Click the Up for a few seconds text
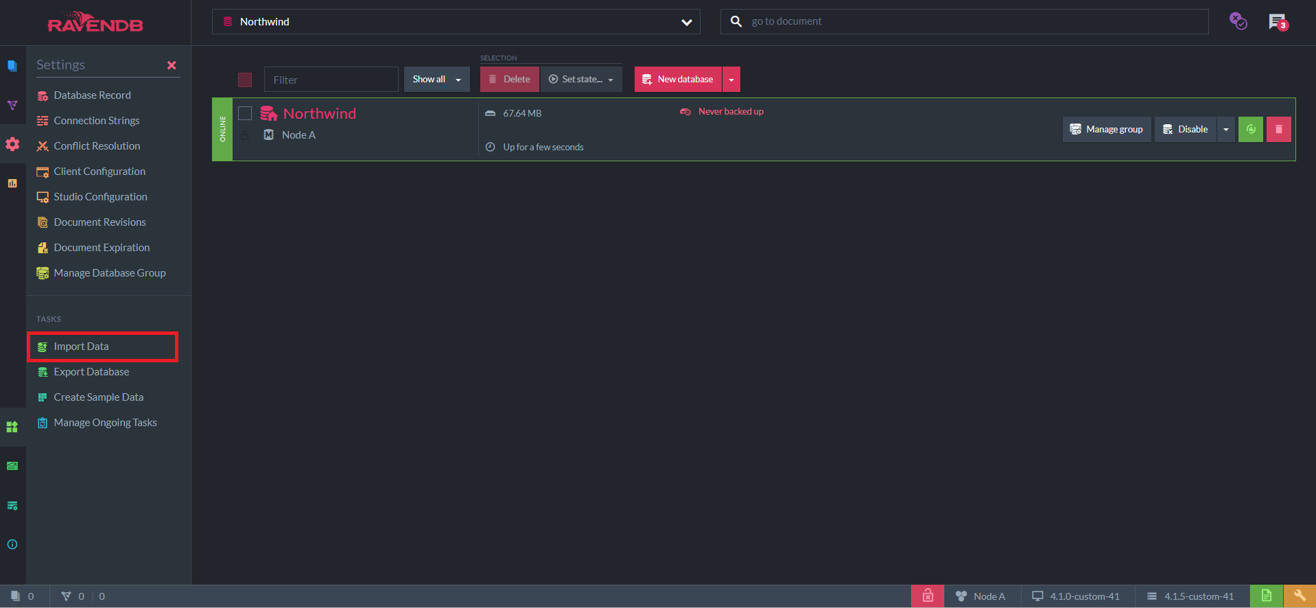1316x608 pixels. 543,147
